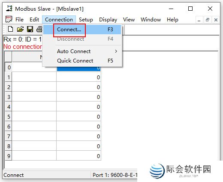Viewport: 223px width, 182px height.
Task: Select row header 4
Action: (x=9, y=107)
